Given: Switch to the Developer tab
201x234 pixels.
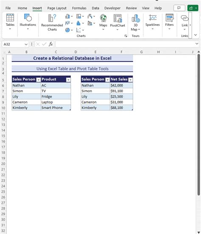Looking at the screenshot, I should point(112,8).
